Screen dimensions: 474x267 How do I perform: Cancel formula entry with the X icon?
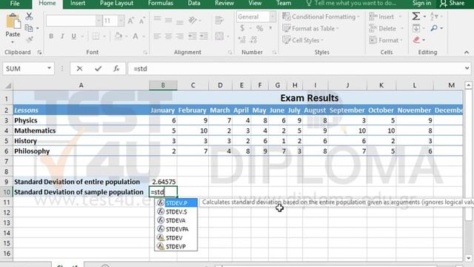click(x=79, y=69)
